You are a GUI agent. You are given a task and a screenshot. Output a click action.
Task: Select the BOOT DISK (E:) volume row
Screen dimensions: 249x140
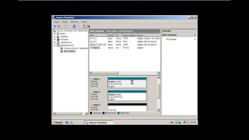point(124,45)
